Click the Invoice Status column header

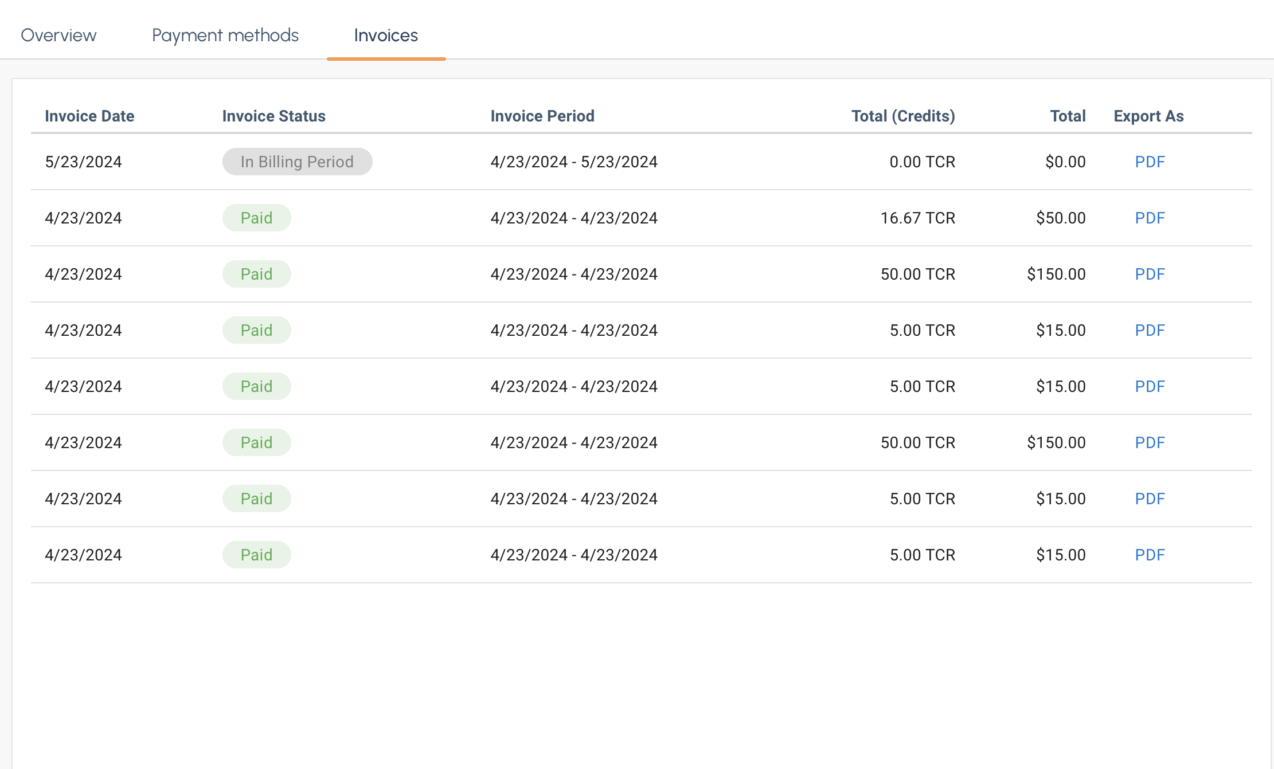tap(273, 116)
